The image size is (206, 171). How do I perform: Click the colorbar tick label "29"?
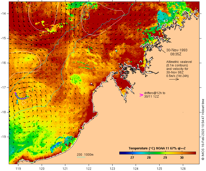(165, 157)
